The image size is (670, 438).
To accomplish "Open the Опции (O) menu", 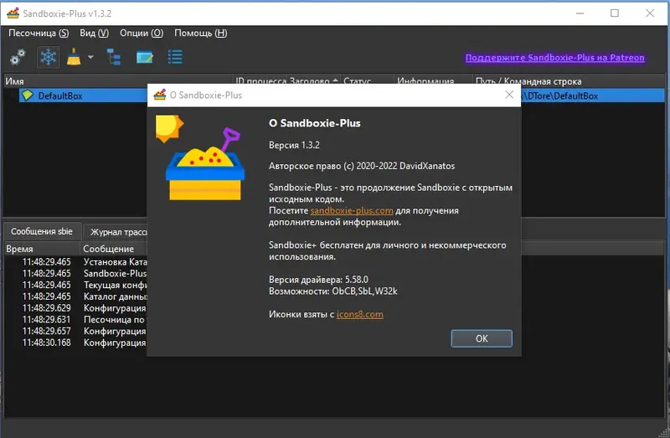I will coord(142,33).
